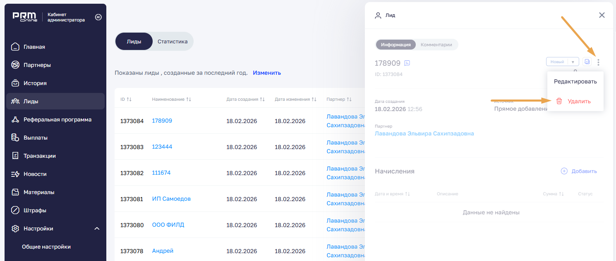Go to Выплаты in the sidebar
The height and width of the screenshot is (261, 616).
point(35,138)
